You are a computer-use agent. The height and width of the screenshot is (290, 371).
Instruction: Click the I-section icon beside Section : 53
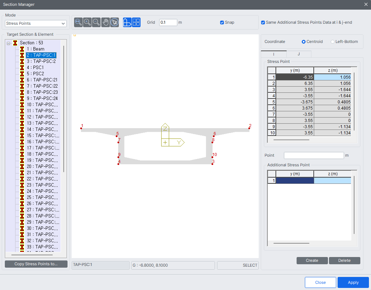(16, 43)
